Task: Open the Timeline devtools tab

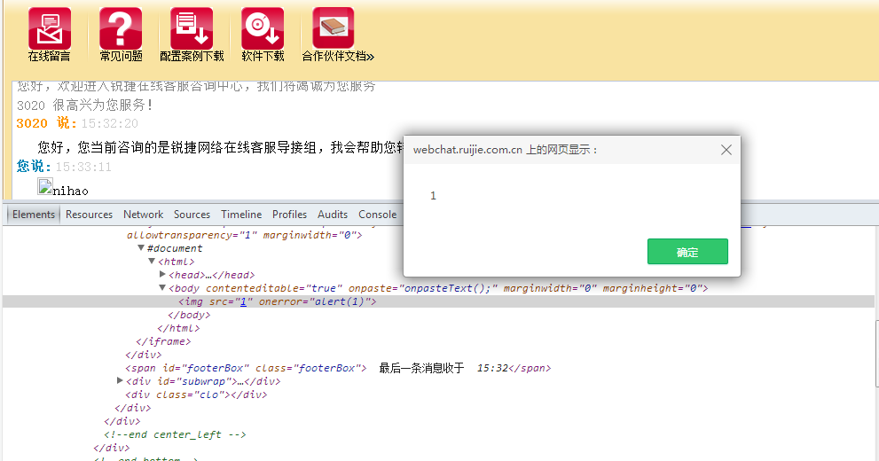Action: [241, 215]
